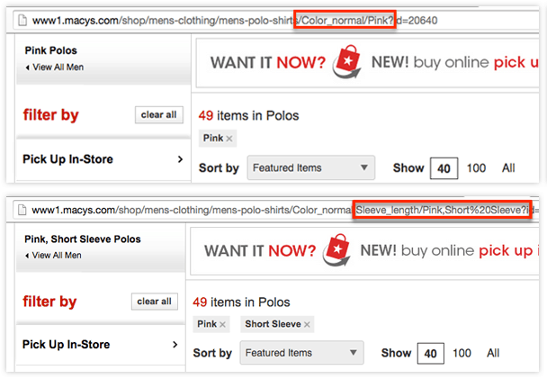This screenshot has height=379, width=547.
Task: Open the bottom Featured Items sort dropdown
Action: coord(301,353)
